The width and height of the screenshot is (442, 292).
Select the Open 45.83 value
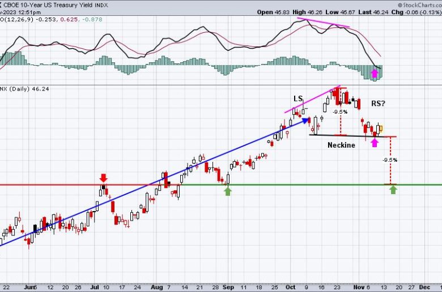(273, 12)
